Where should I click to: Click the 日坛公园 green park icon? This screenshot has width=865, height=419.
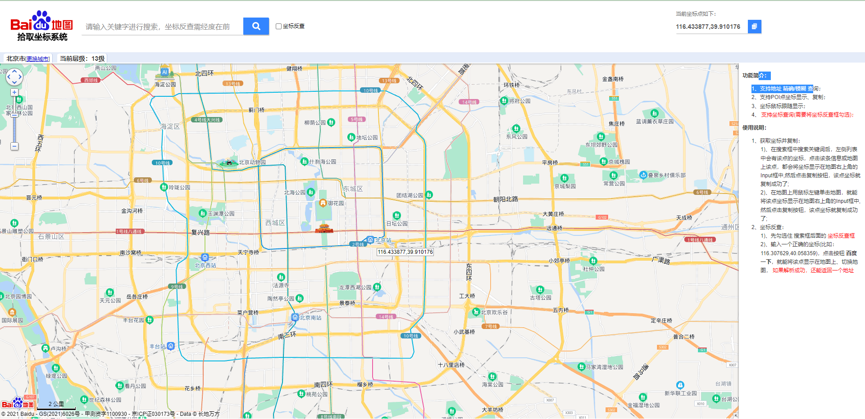tap(396, 216)
